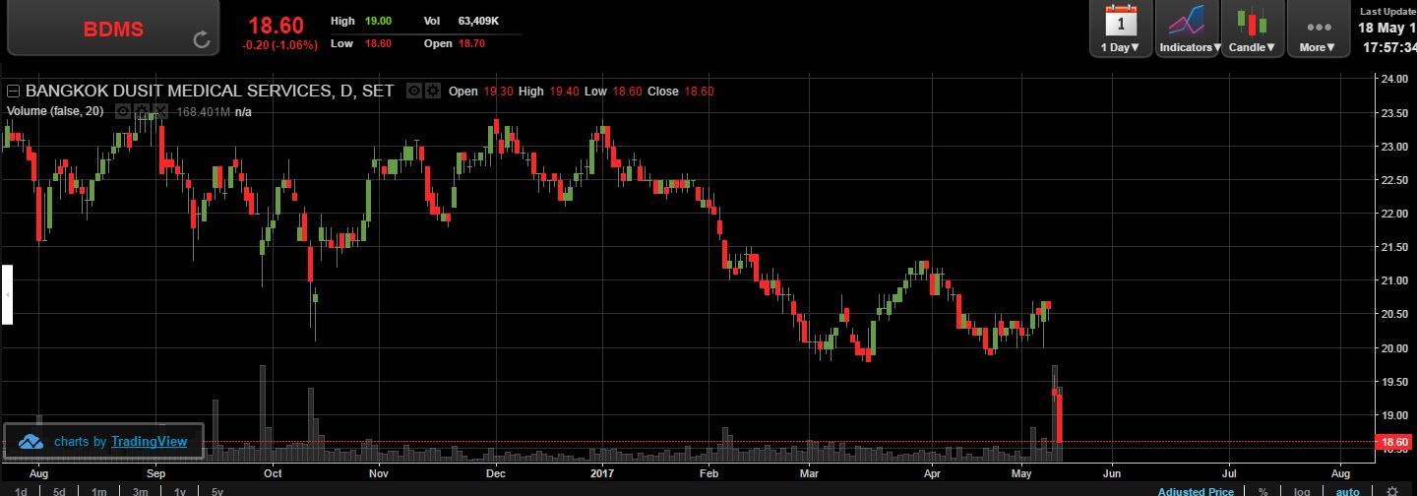This screenshot has height=496, width=1417.
Task: Open the Candle chart style dropdown
Action: (1252, 29)
